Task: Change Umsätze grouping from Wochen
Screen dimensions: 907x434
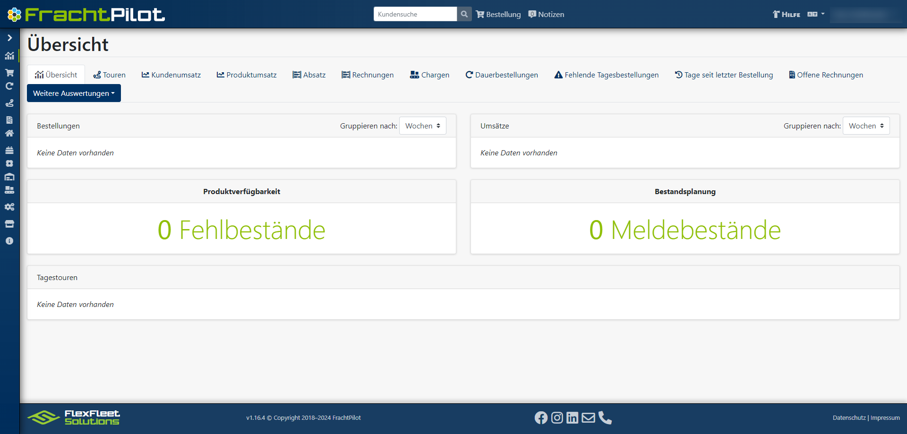Action: coord(866,126)
